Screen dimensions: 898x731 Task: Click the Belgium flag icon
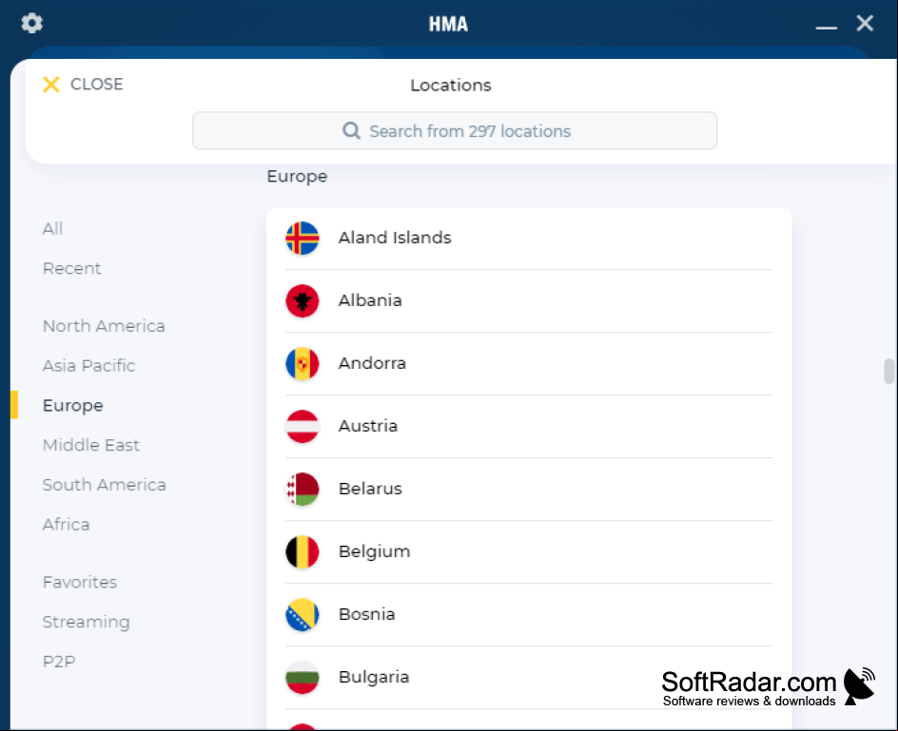(x=303, y=552)
